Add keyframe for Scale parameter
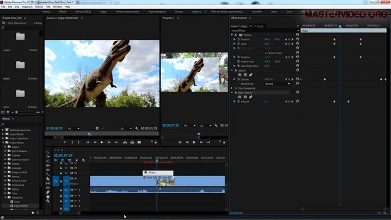 coord(289,44)
